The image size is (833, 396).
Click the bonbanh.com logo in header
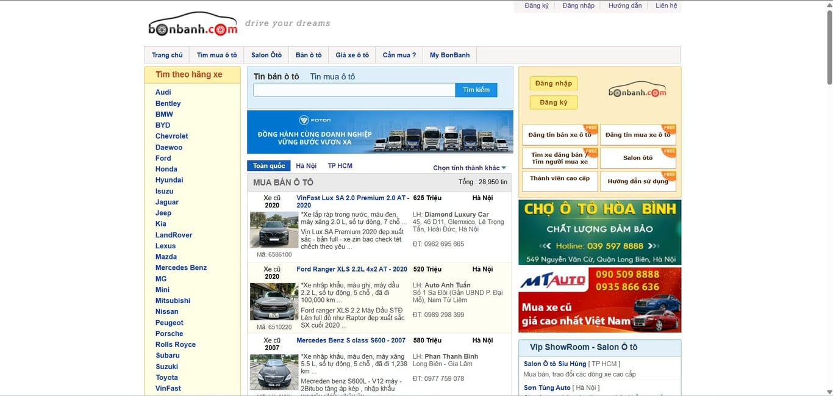193,25
